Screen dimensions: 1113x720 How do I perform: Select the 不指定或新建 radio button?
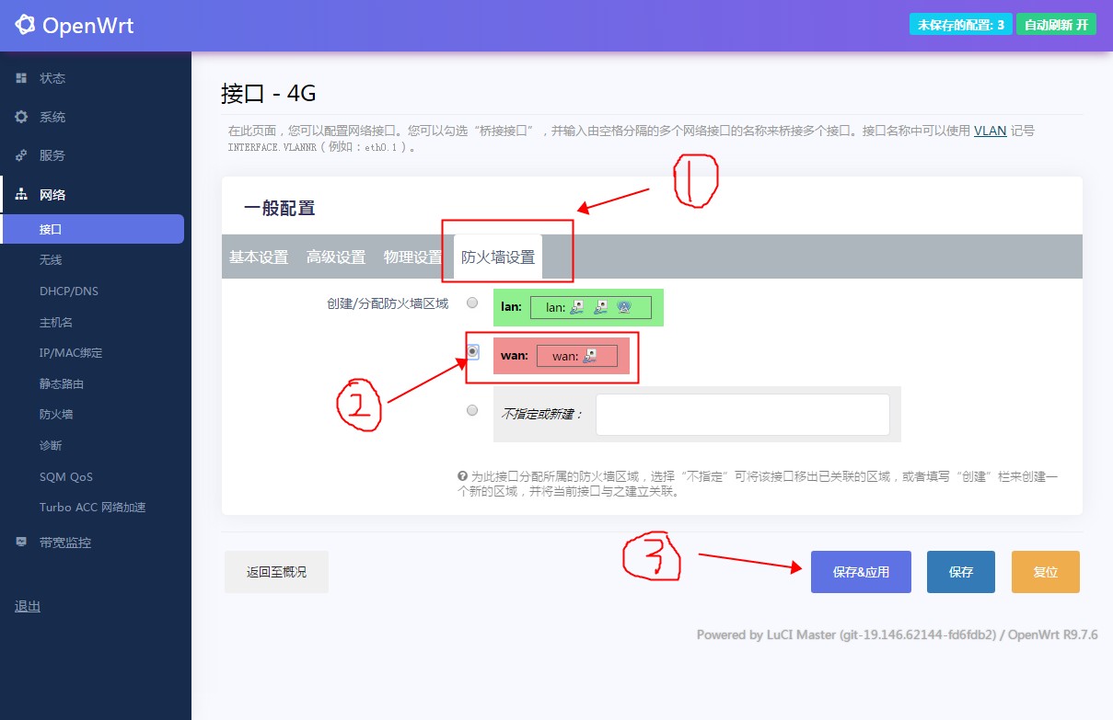[472, 410]
